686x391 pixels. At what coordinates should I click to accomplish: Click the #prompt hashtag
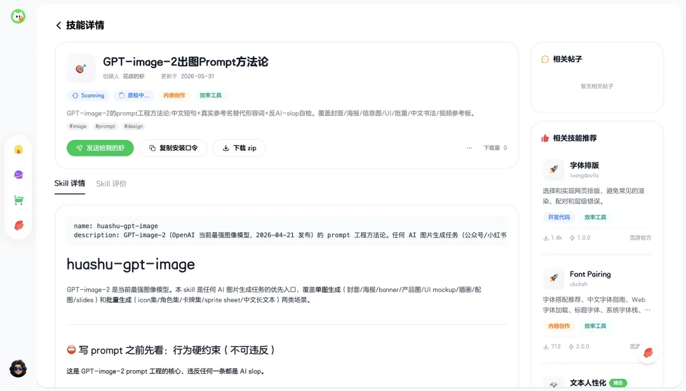105,126
